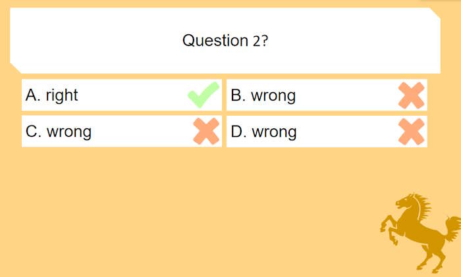Click the red X beside answer B
The width and height of the screenshot is (461, 277).
coord(412,96)
